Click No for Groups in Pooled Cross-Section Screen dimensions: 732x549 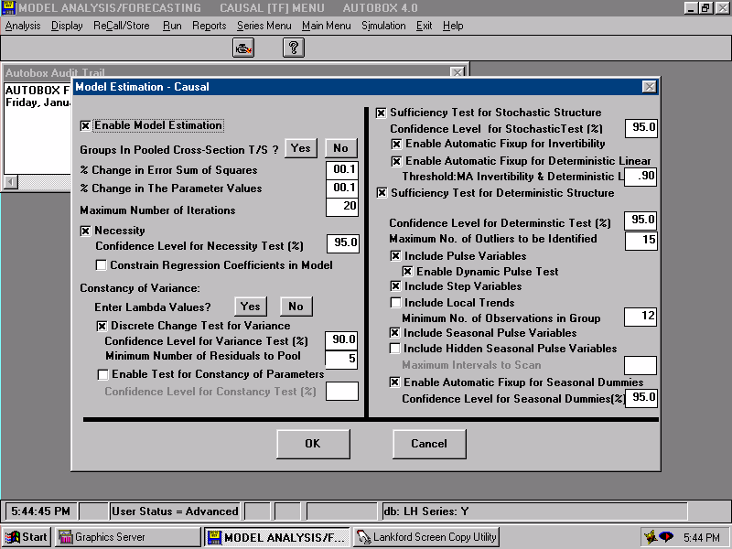click(x=340, y=148)
